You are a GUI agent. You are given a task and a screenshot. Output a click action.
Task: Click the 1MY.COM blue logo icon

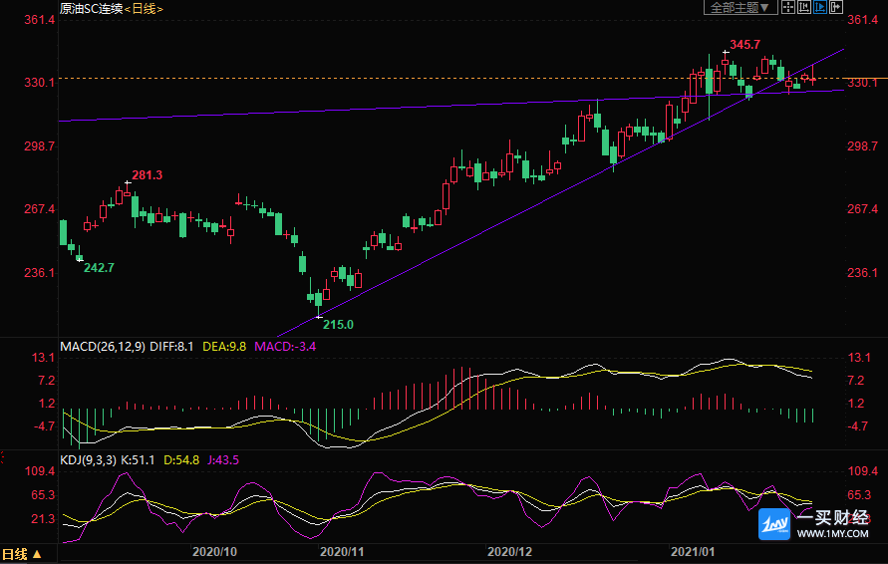click(x=774, y=524)
